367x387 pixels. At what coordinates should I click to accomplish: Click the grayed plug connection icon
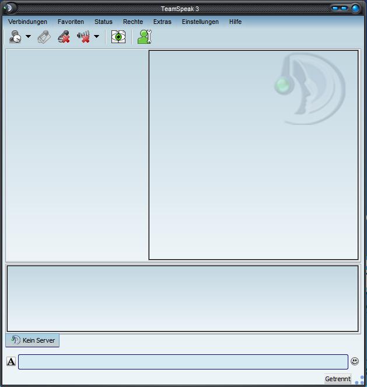[x=44, y=37]
